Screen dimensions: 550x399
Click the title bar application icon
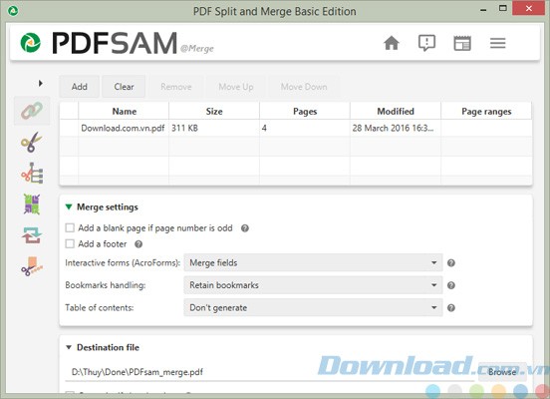click(x=13, y=11)
